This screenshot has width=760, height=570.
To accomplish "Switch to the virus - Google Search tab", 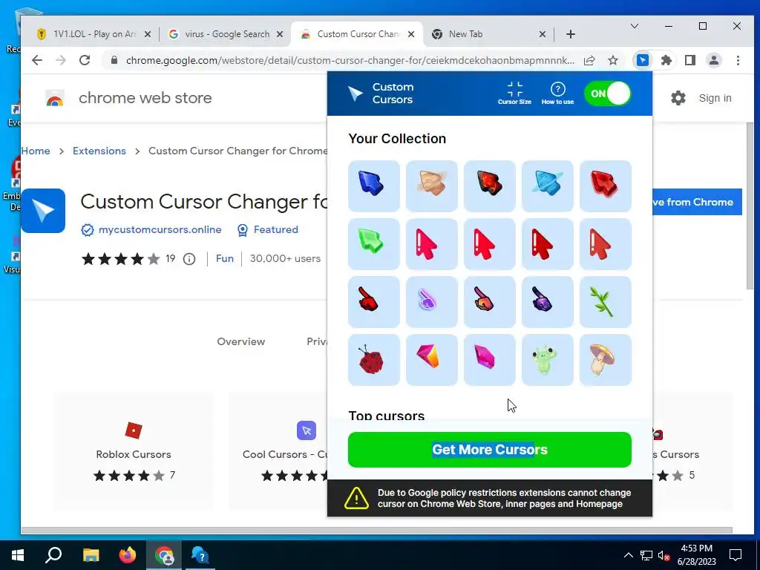I will [226, 34].
